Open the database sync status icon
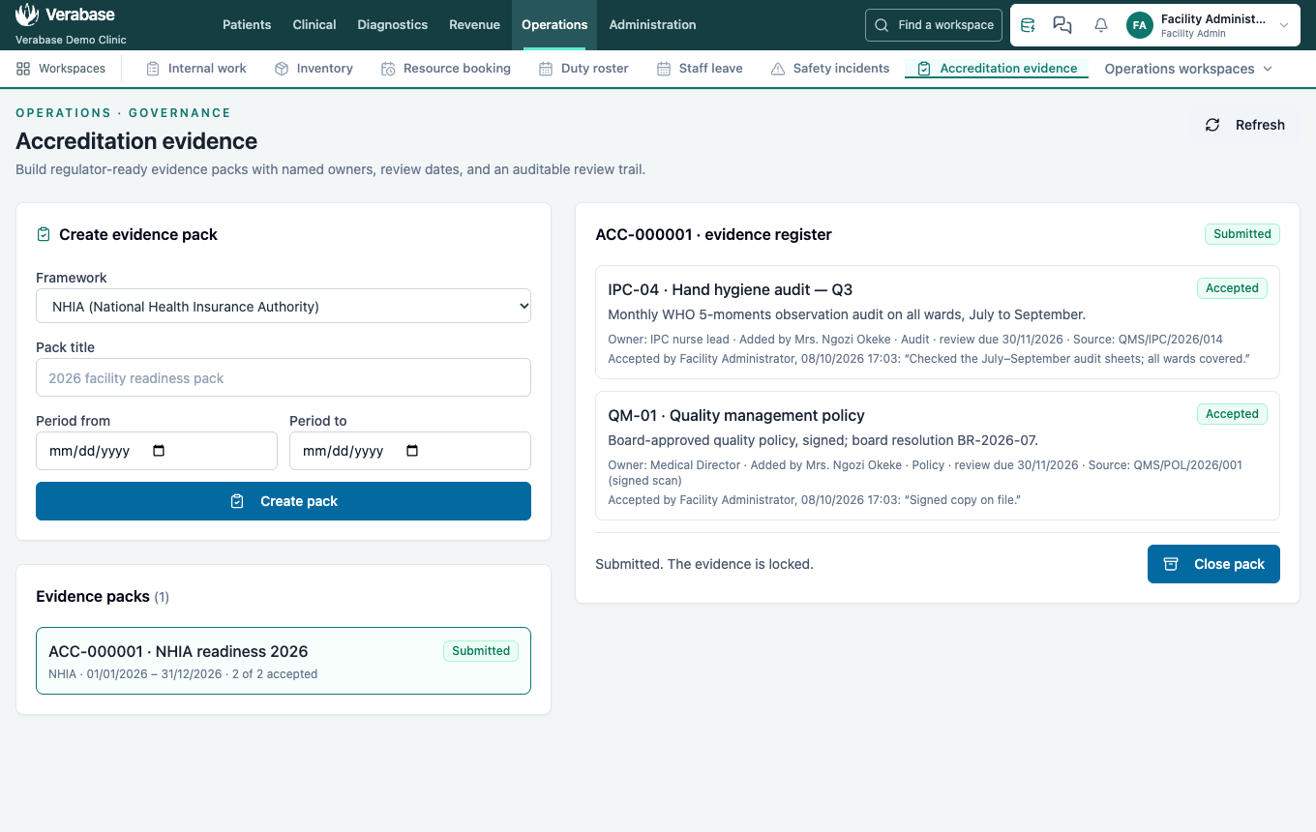 pos(1028,25)
